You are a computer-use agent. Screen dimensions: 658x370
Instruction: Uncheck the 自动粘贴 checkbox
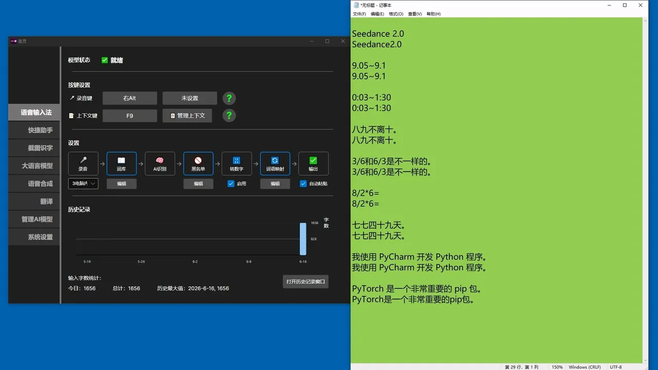pos(303,183)
